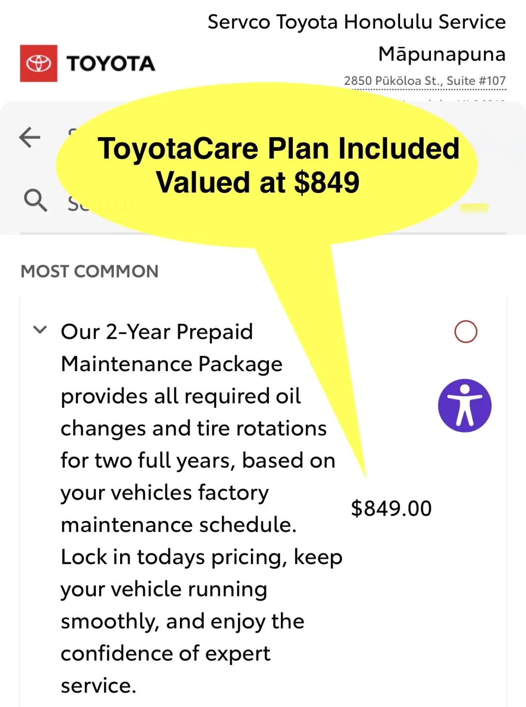Image resolution: width=526 pixels, height=707 pixels.
Task: Click the search magnifying glass icon
Action: (35, 200)
